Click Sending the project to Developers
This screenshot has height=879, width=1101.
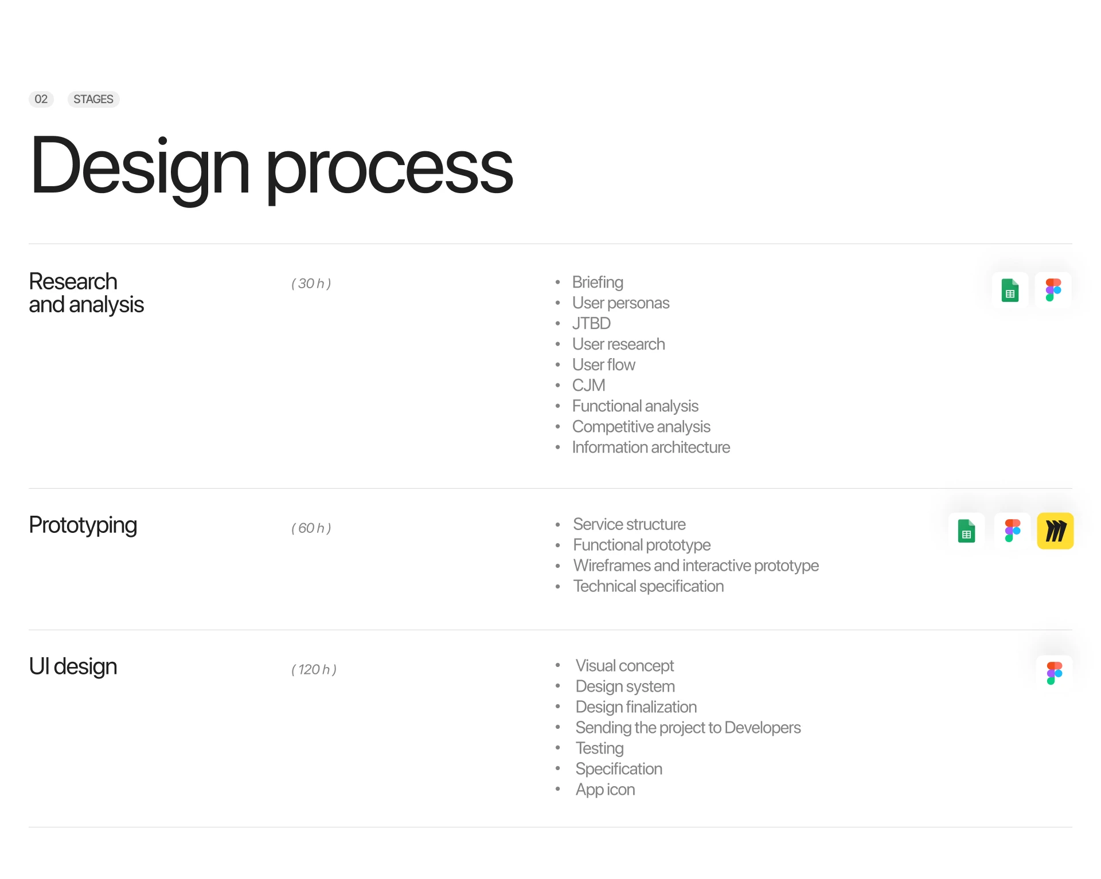tap(688, 728)
